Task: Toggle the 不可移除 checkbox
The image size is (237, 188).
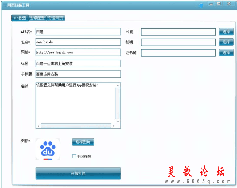Action: click(x=74, y=156)
